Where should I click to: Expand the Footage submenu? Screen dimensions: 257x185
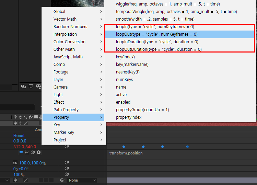tap(73, 72)
